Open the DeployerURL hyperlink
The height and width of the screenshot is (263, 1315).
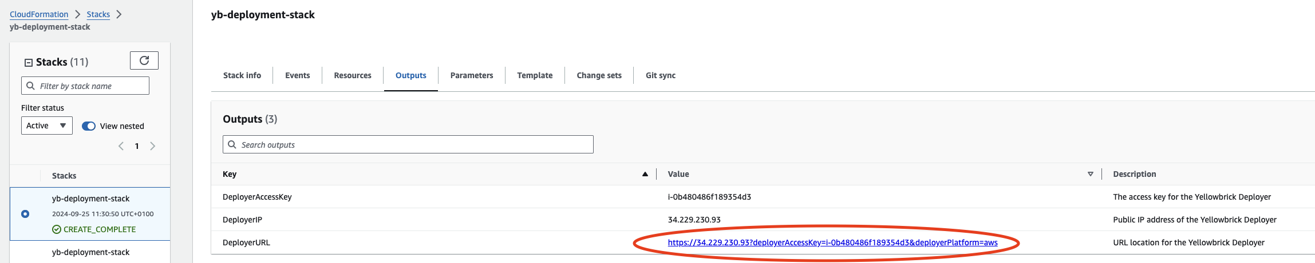coord(832,242)
